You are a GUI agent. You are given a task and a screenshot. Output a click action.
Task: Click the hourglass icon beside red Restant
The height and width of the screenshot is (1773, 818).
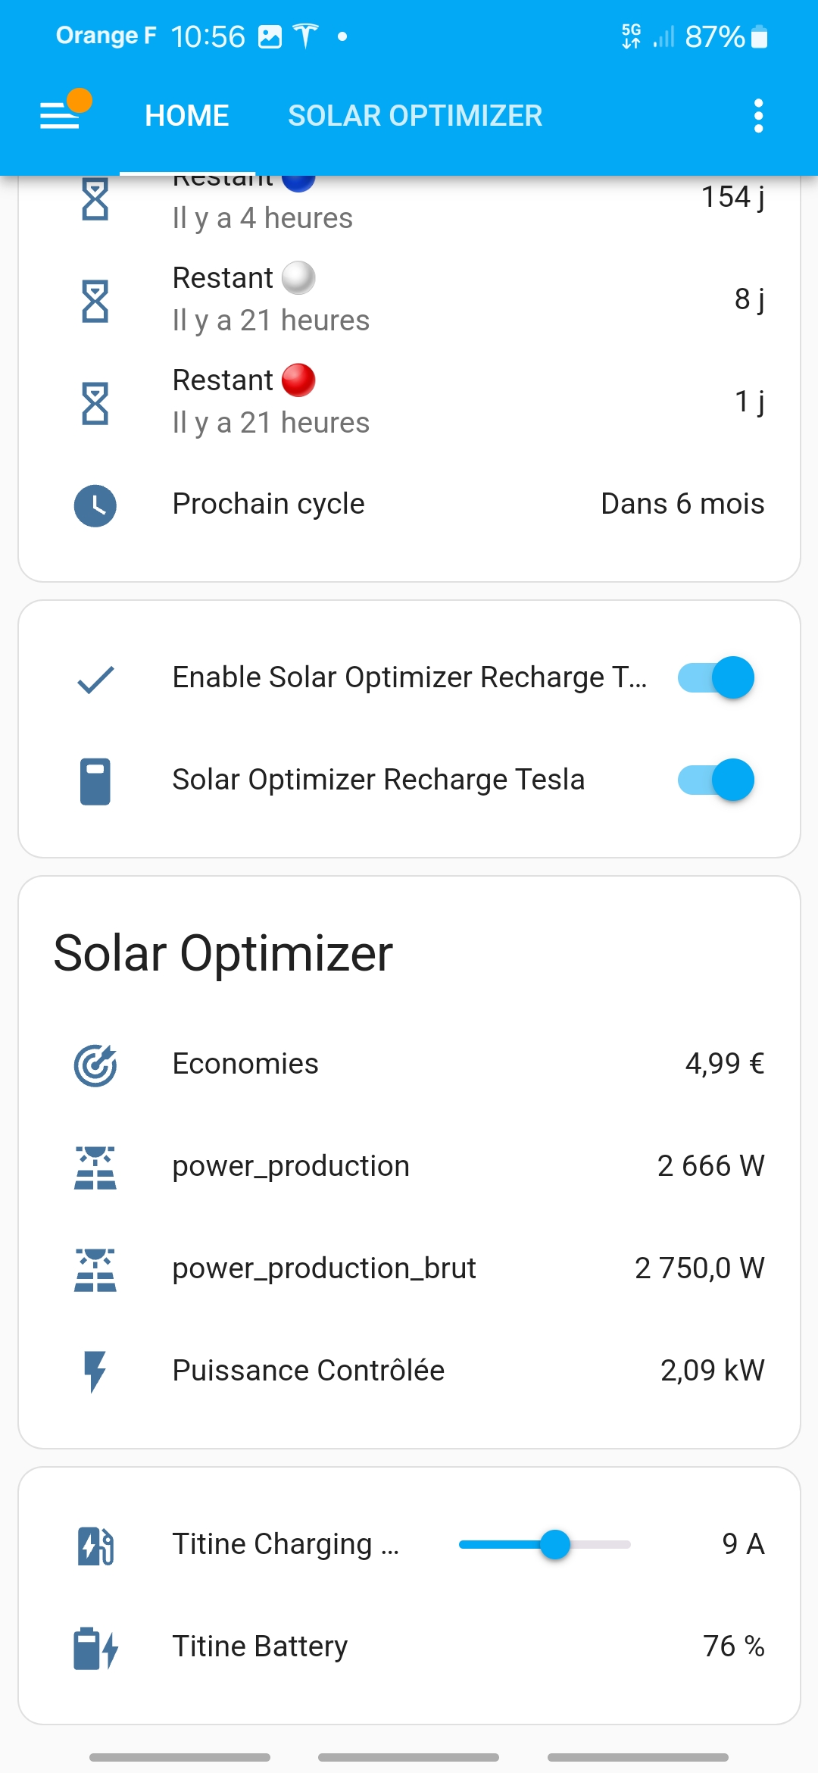click(x=95, y=403)
